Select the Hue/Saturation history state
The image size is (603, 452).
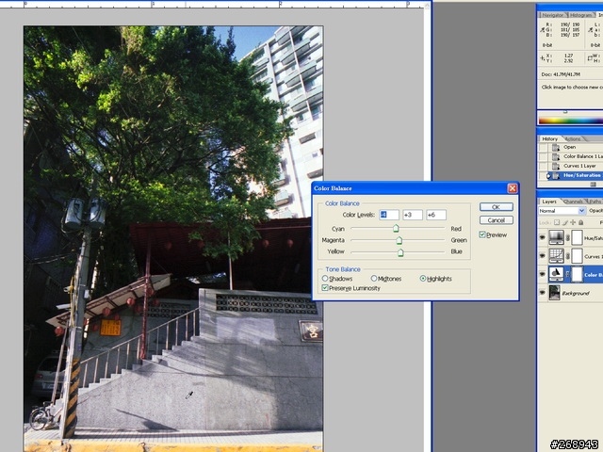[x=577, y=176]
